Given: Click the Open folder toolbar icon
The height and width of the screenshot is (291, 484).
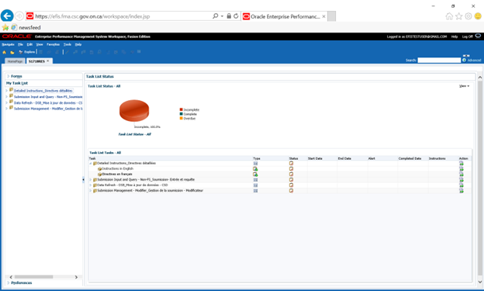Looking at the screenshot, I should [x=12, y=52].
